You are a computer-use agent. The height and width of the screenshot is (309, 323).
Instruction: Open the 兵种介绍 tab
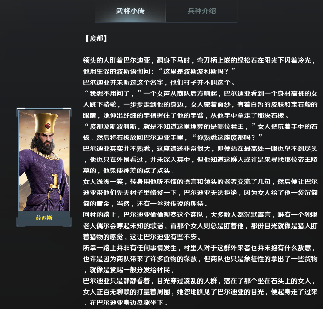click(x=201, y=11)
